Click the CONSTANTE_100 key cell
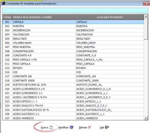150x133 pixels. click(110, 76)
